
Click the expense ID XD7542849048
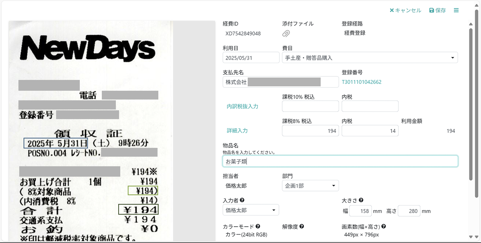(243, 34)
